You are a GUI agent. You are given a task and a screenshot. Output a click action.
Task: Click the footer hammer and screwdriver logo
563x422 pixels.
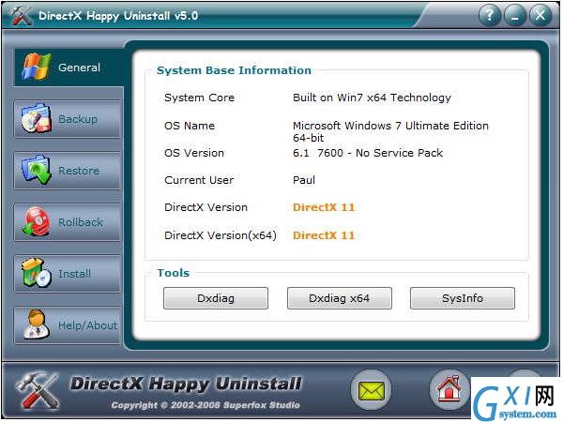pyautogui.click(x=38, y=391)
